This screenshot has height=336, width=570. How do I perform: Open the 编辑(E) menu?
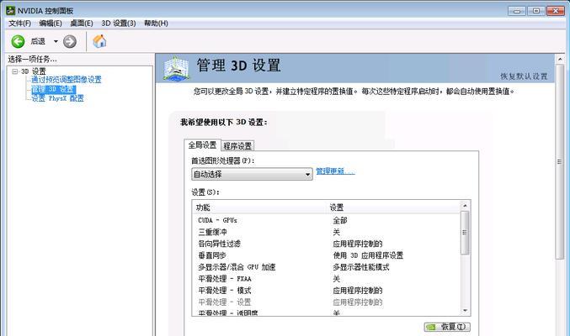[x=51, y=24]
